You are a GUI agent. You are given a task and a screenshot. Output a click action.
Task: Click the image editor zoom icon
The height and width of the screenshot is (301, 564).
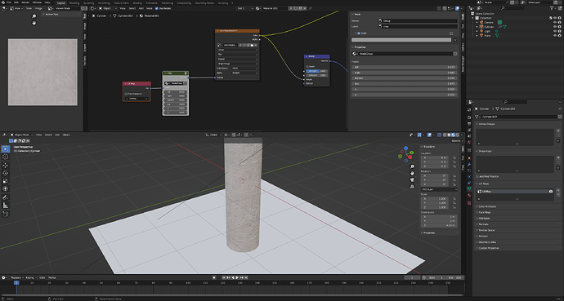[34, 16]
